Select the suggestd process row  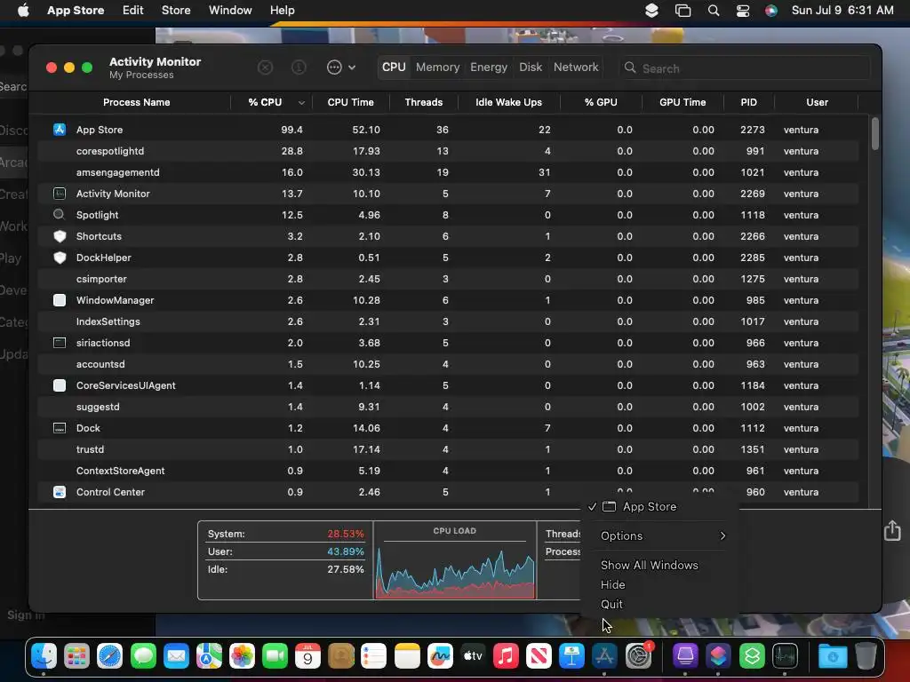tap(448, 407)
